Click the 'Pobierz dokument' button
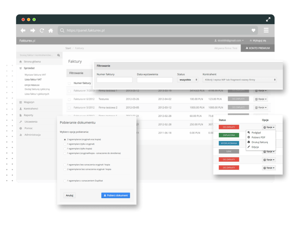 [x=115, y=195]
